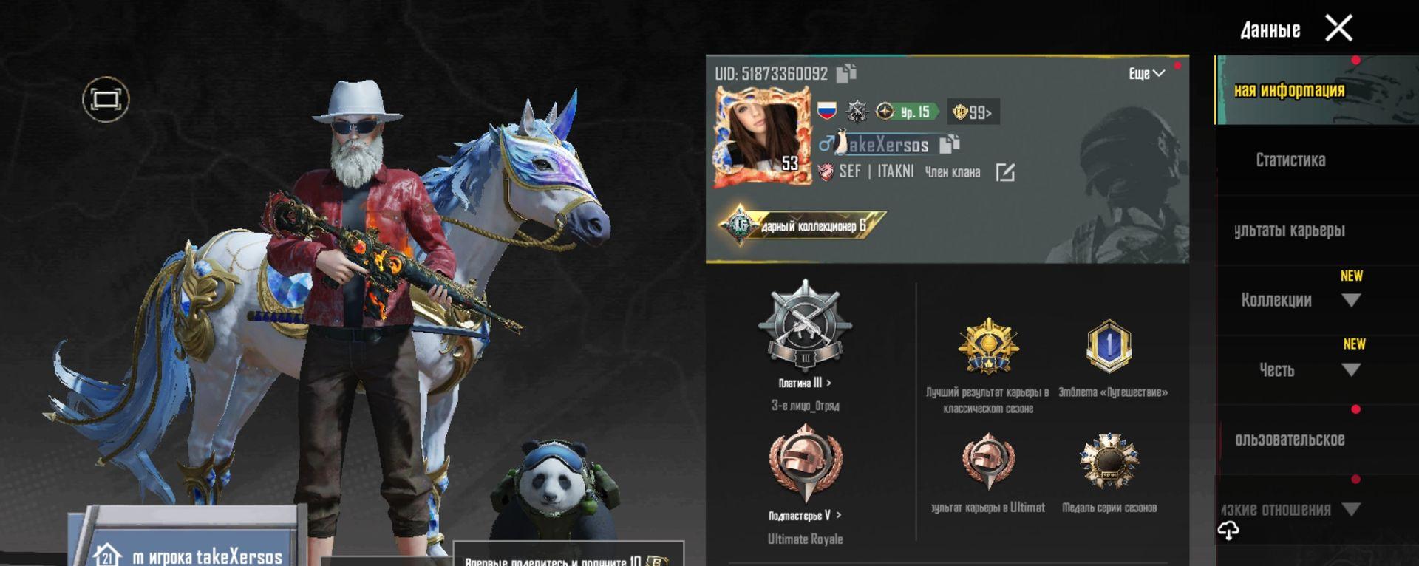Toggle fullscreen character view icon

106,99
